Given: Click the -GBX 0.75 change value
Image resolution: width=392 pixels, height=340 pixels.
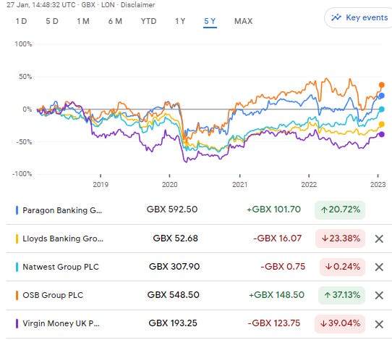Looking at the screenshot, I should (283, 267).
